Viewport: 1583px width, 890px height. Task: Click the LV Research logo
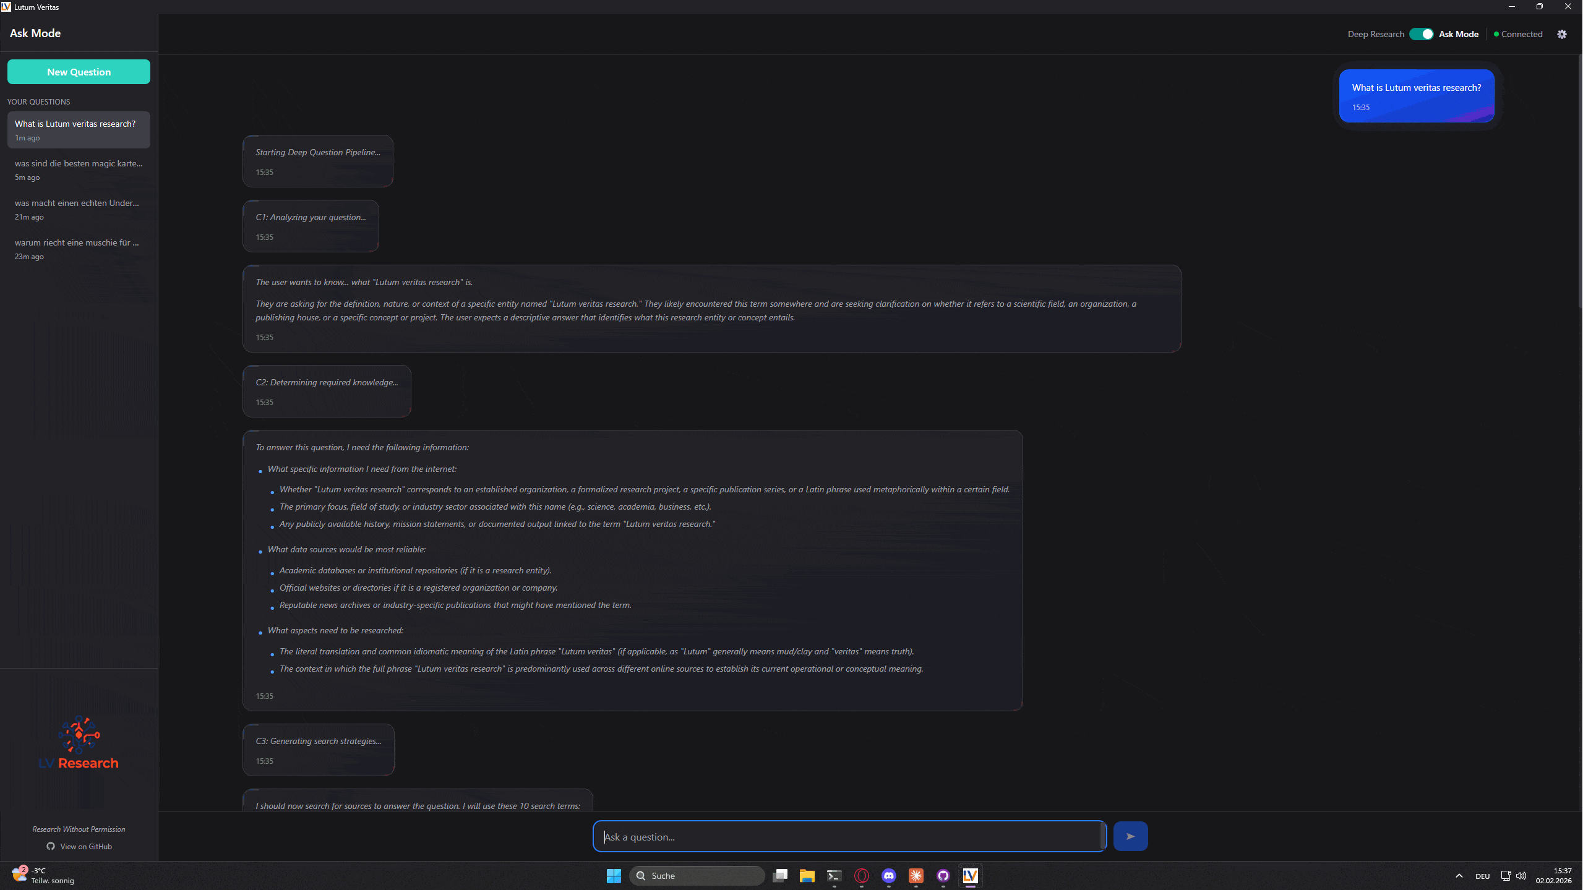[79, 742]
